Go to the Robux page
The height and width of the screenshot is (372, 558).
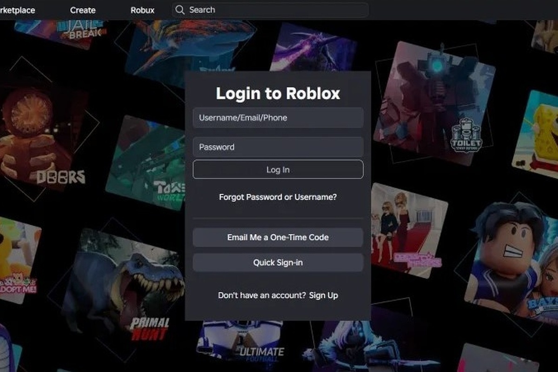[142, 10]
